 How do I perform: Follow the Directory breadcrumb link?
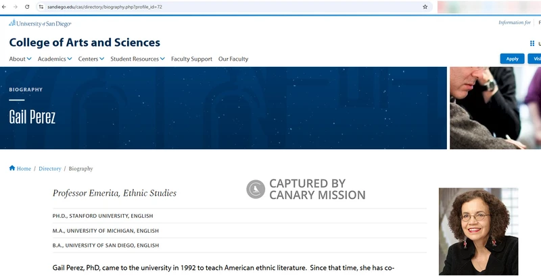(49, 169)
